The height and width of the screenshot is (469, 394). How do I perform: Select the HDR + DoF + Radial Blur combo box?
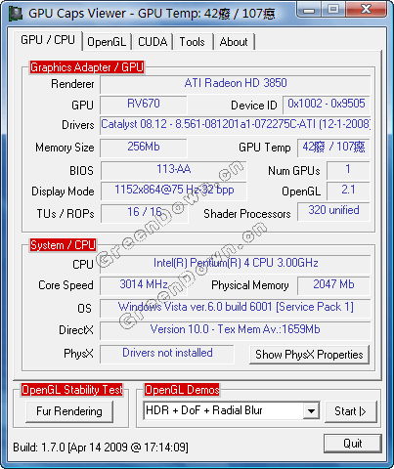232,410
